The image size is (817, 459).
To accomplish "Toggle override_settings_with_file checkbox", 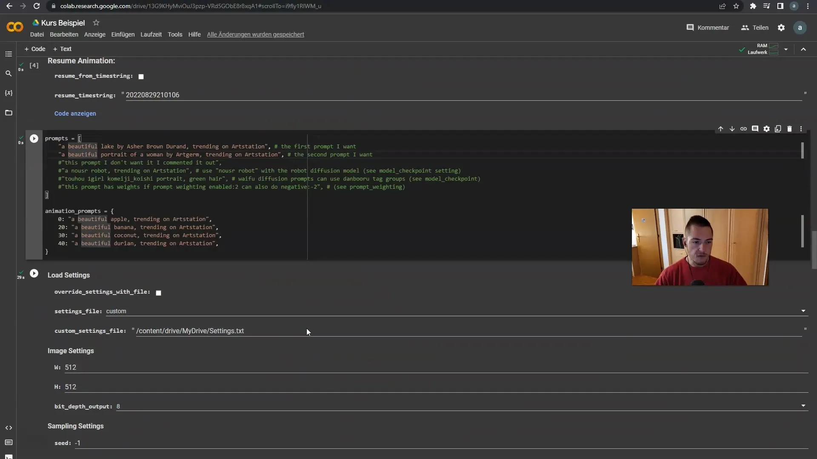I will click(158, 292).
